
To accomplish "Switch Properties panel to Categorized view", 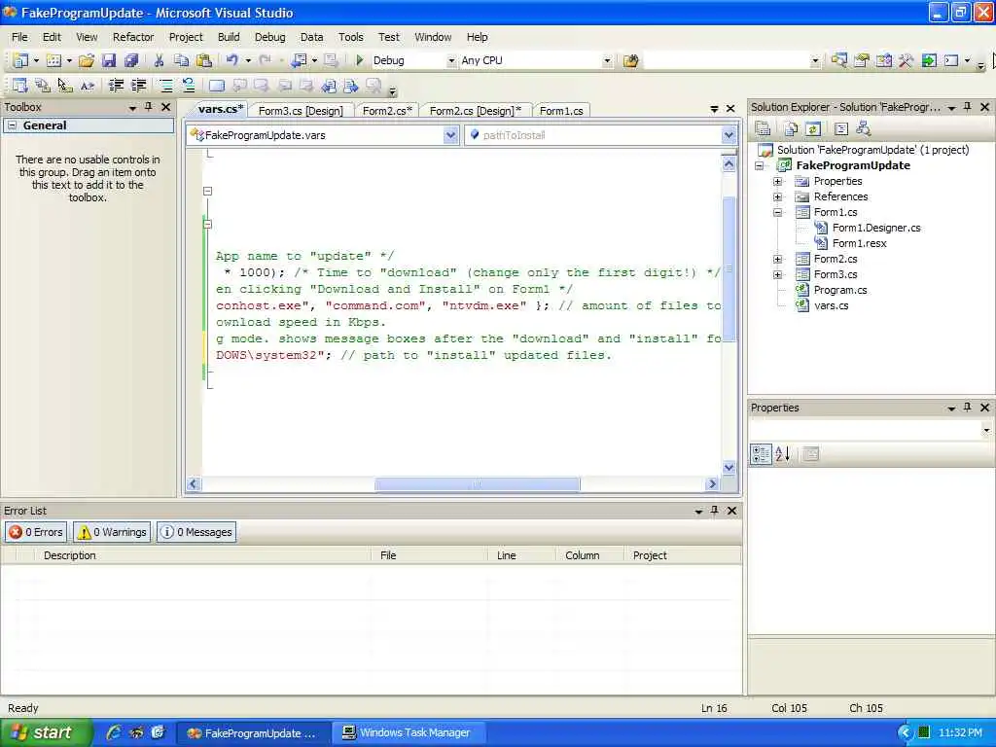I will click(761, 453).
